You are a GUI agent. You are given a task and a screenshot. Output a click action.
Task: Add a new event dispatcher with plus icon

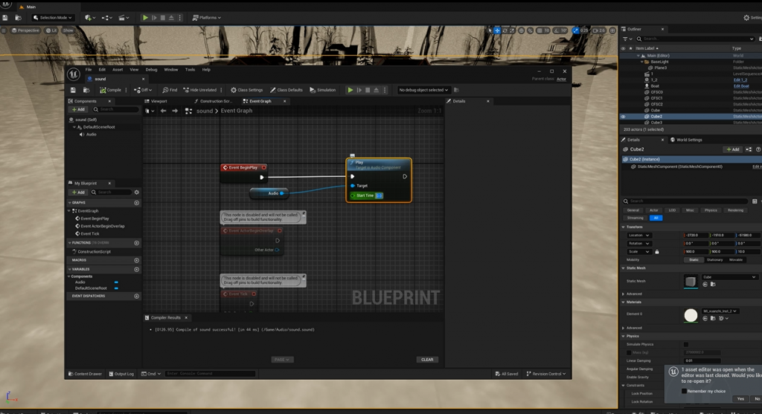pyautogui.click(x=137, y=296)
